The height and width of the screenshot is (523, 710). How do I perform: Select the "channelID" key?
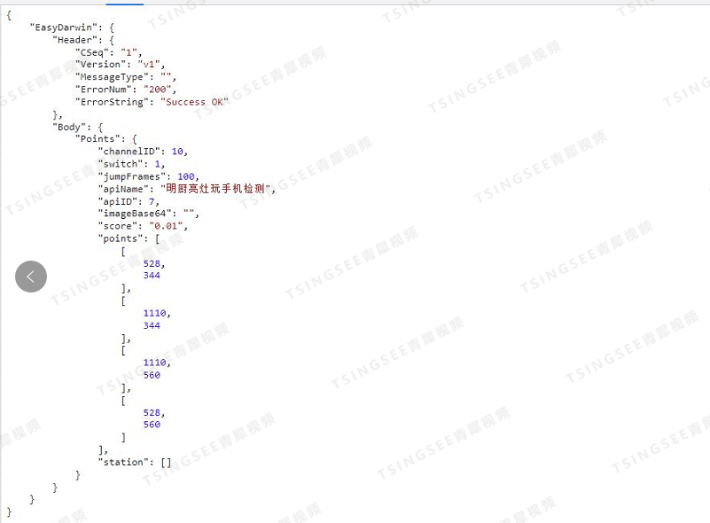point(129,152)
